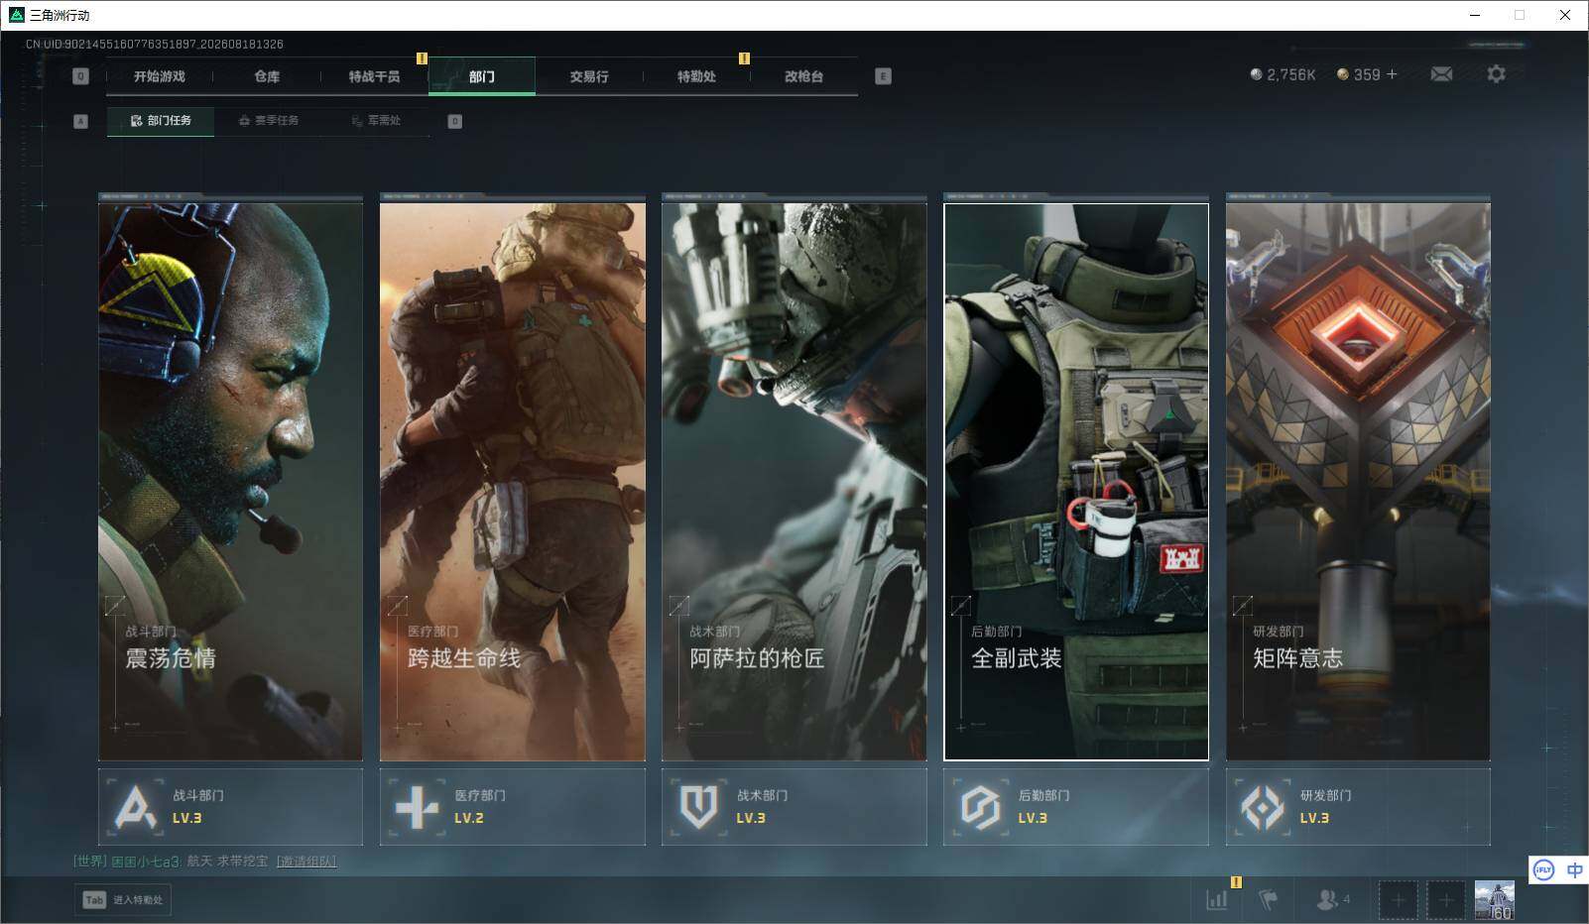Open the player avatar thumbnail
Viewport: 1589px width, 924px height.
1494,900
